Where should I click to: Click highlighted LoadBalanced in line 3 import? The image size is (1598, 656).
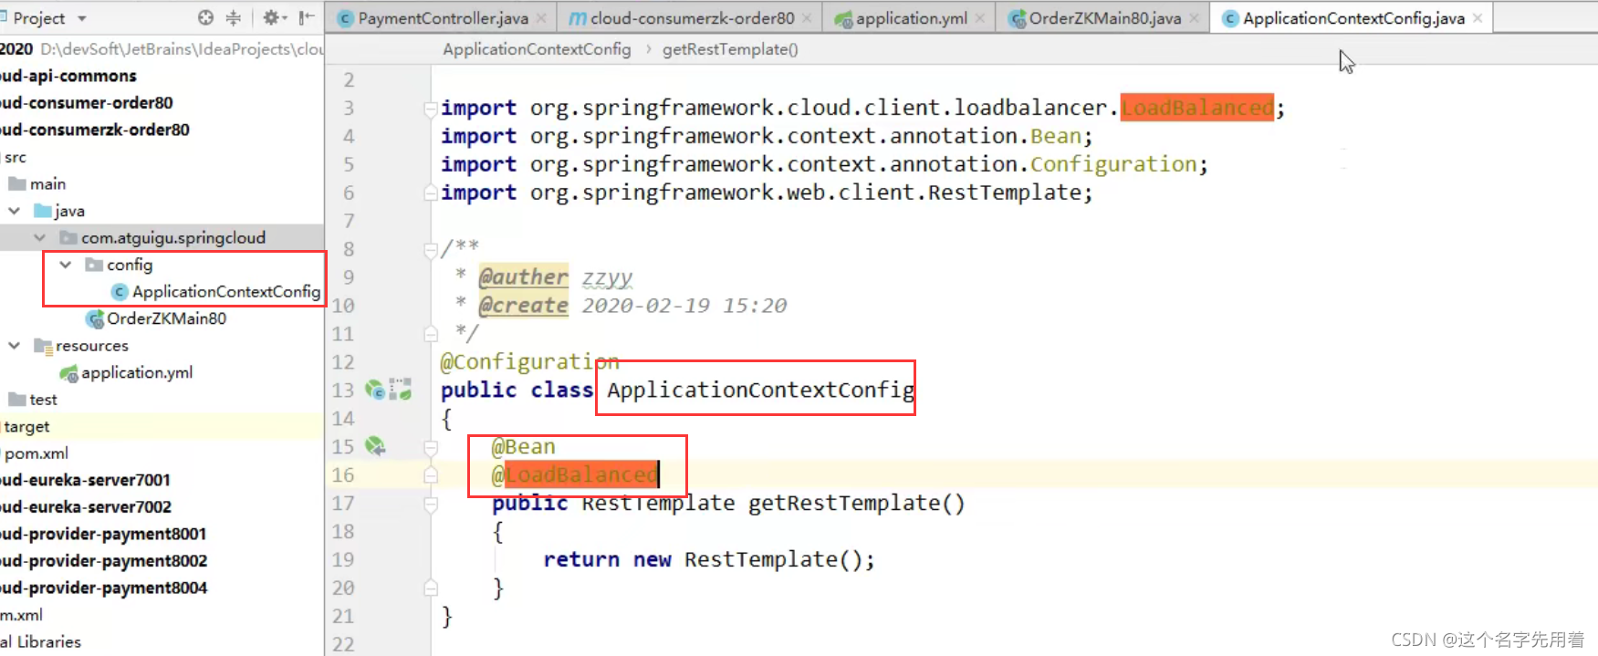tap(1197, 108)
